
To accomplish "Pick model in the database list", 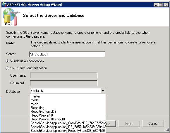I will click(x=68, y=100).
